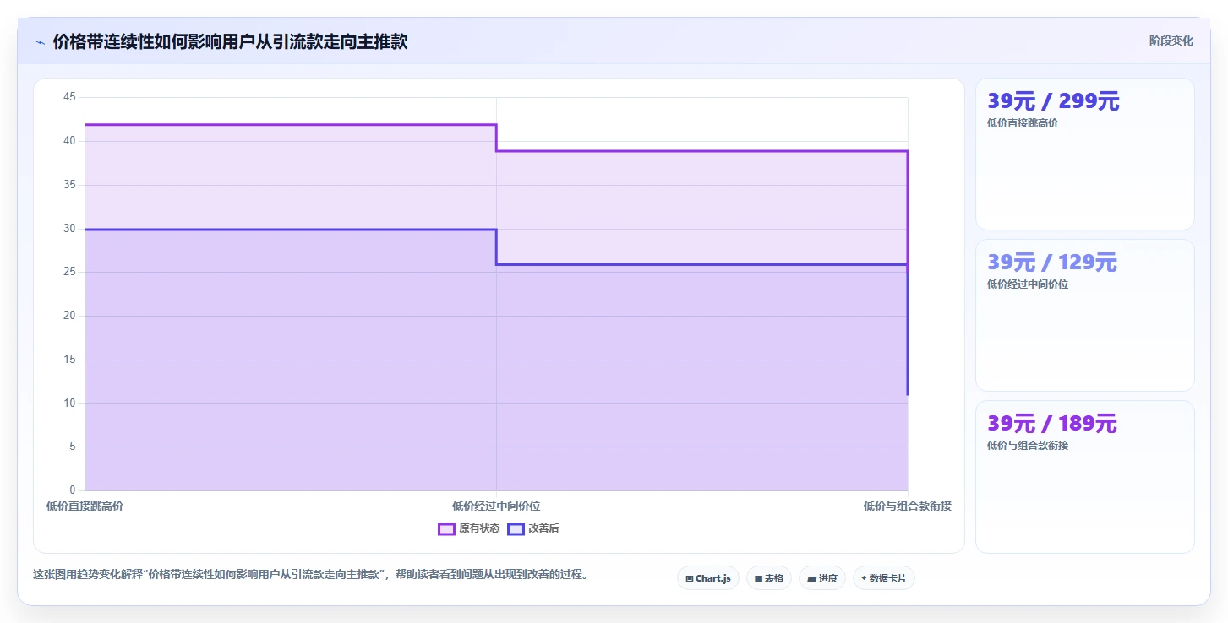Open the 39元 / 129元 data card

(1084, 315)
